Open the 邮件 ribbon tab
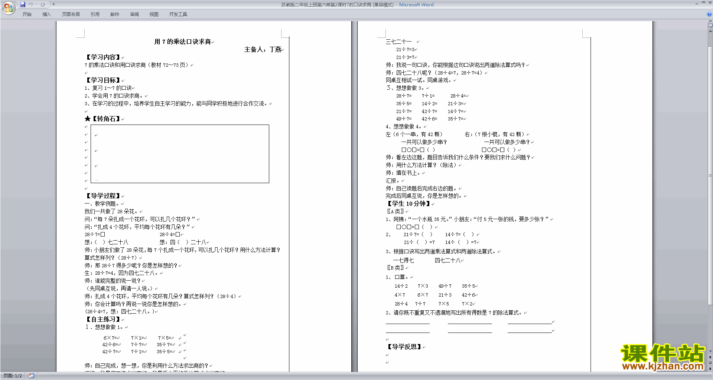Image resolution: width=713 pixels, height=380 pixels. point(115,14)
